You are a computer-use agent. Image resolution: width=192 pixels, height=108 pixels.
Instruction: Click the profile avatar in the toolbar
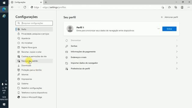click(x=182, y=7)
